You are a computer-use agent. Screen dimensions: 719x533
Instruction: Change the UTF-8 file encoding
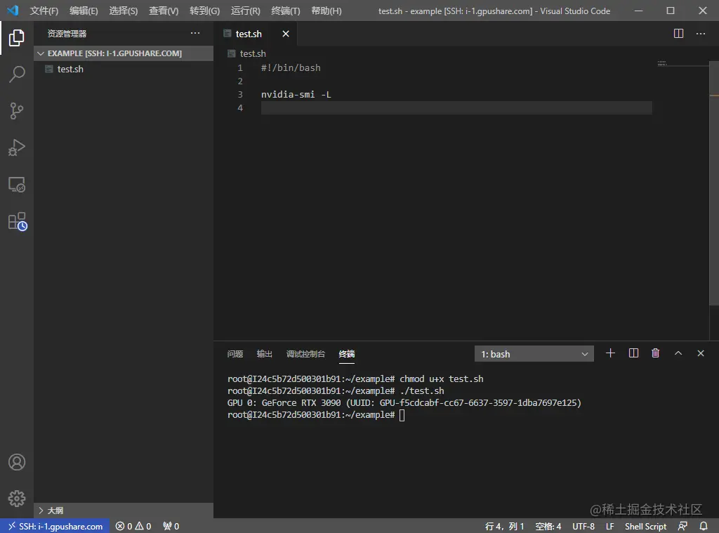pyautogui.click(x=583, y=526)
